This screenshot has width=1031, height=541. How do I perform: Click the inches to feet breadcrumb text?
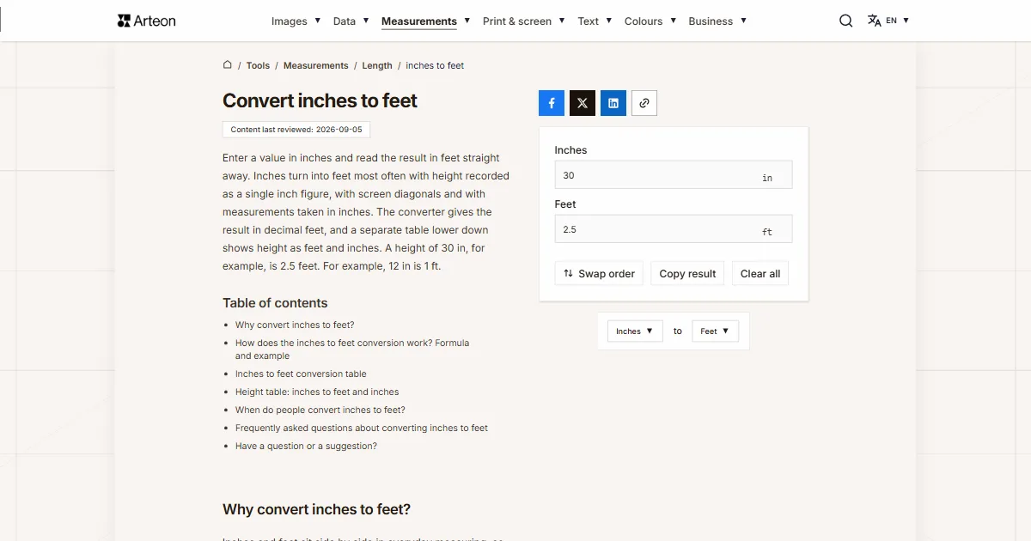pyautogui.click(x=435, y=65)
